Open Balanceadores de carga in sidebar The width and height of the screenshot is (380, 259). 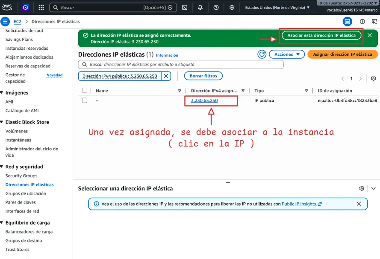pyautogui.click(x=29, y=232)
